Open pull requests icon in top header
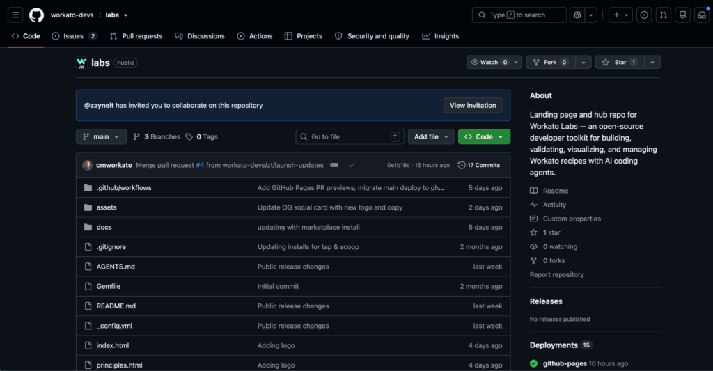The image size is (713, 371). [x=664, y=15]
